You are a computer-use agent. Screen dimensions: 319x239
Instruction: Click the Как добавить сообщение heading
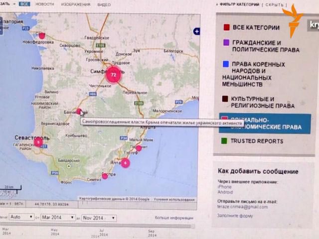click(x=258, y=171)
